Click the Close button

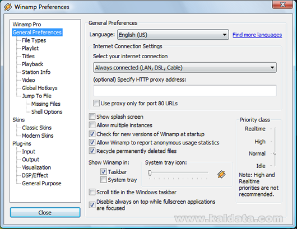click(45, 212)
